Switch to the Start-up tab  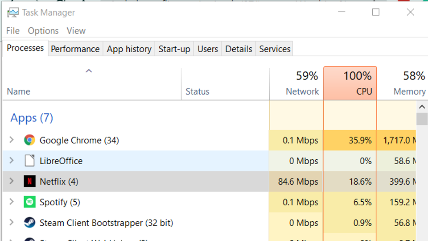tap(174, 49)
